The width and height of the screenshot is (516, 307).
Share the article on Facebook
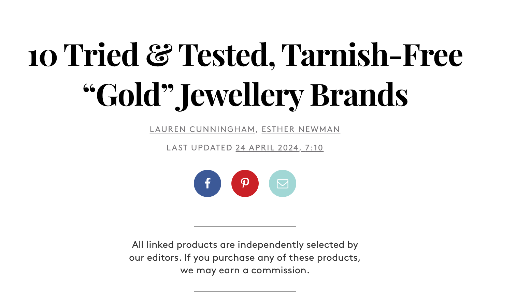207,183
